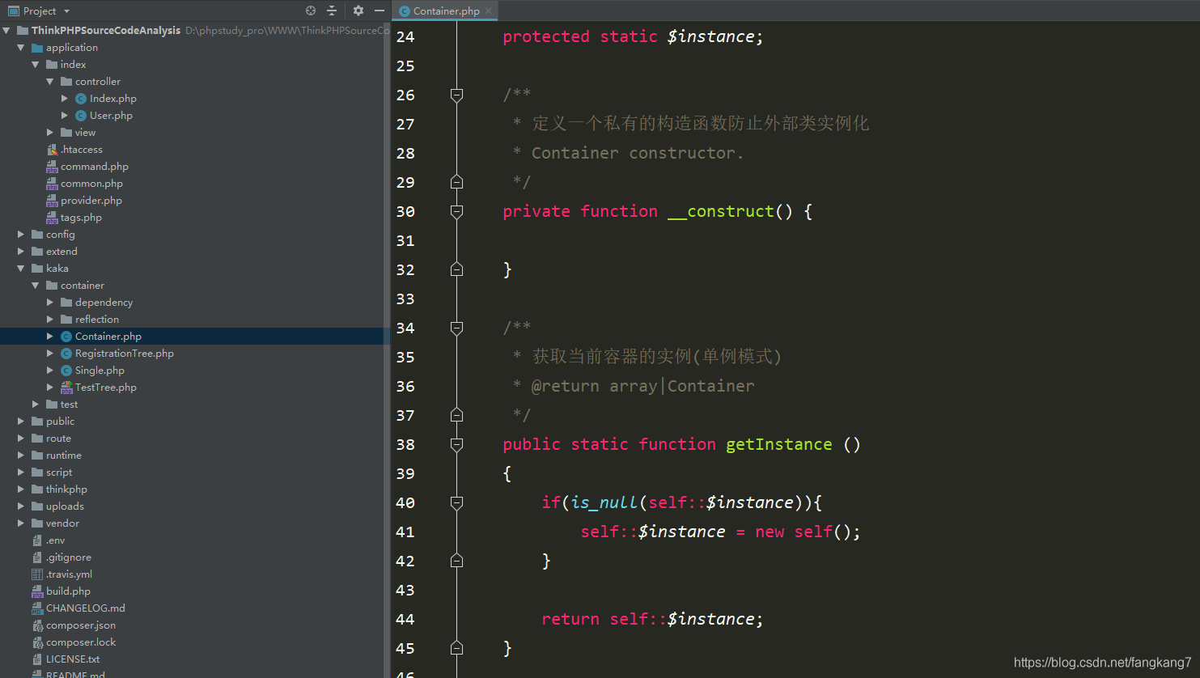Screen dimensions: 1200x678
Task: Fold the doc comment at line 26
Action: pos(456,95)
